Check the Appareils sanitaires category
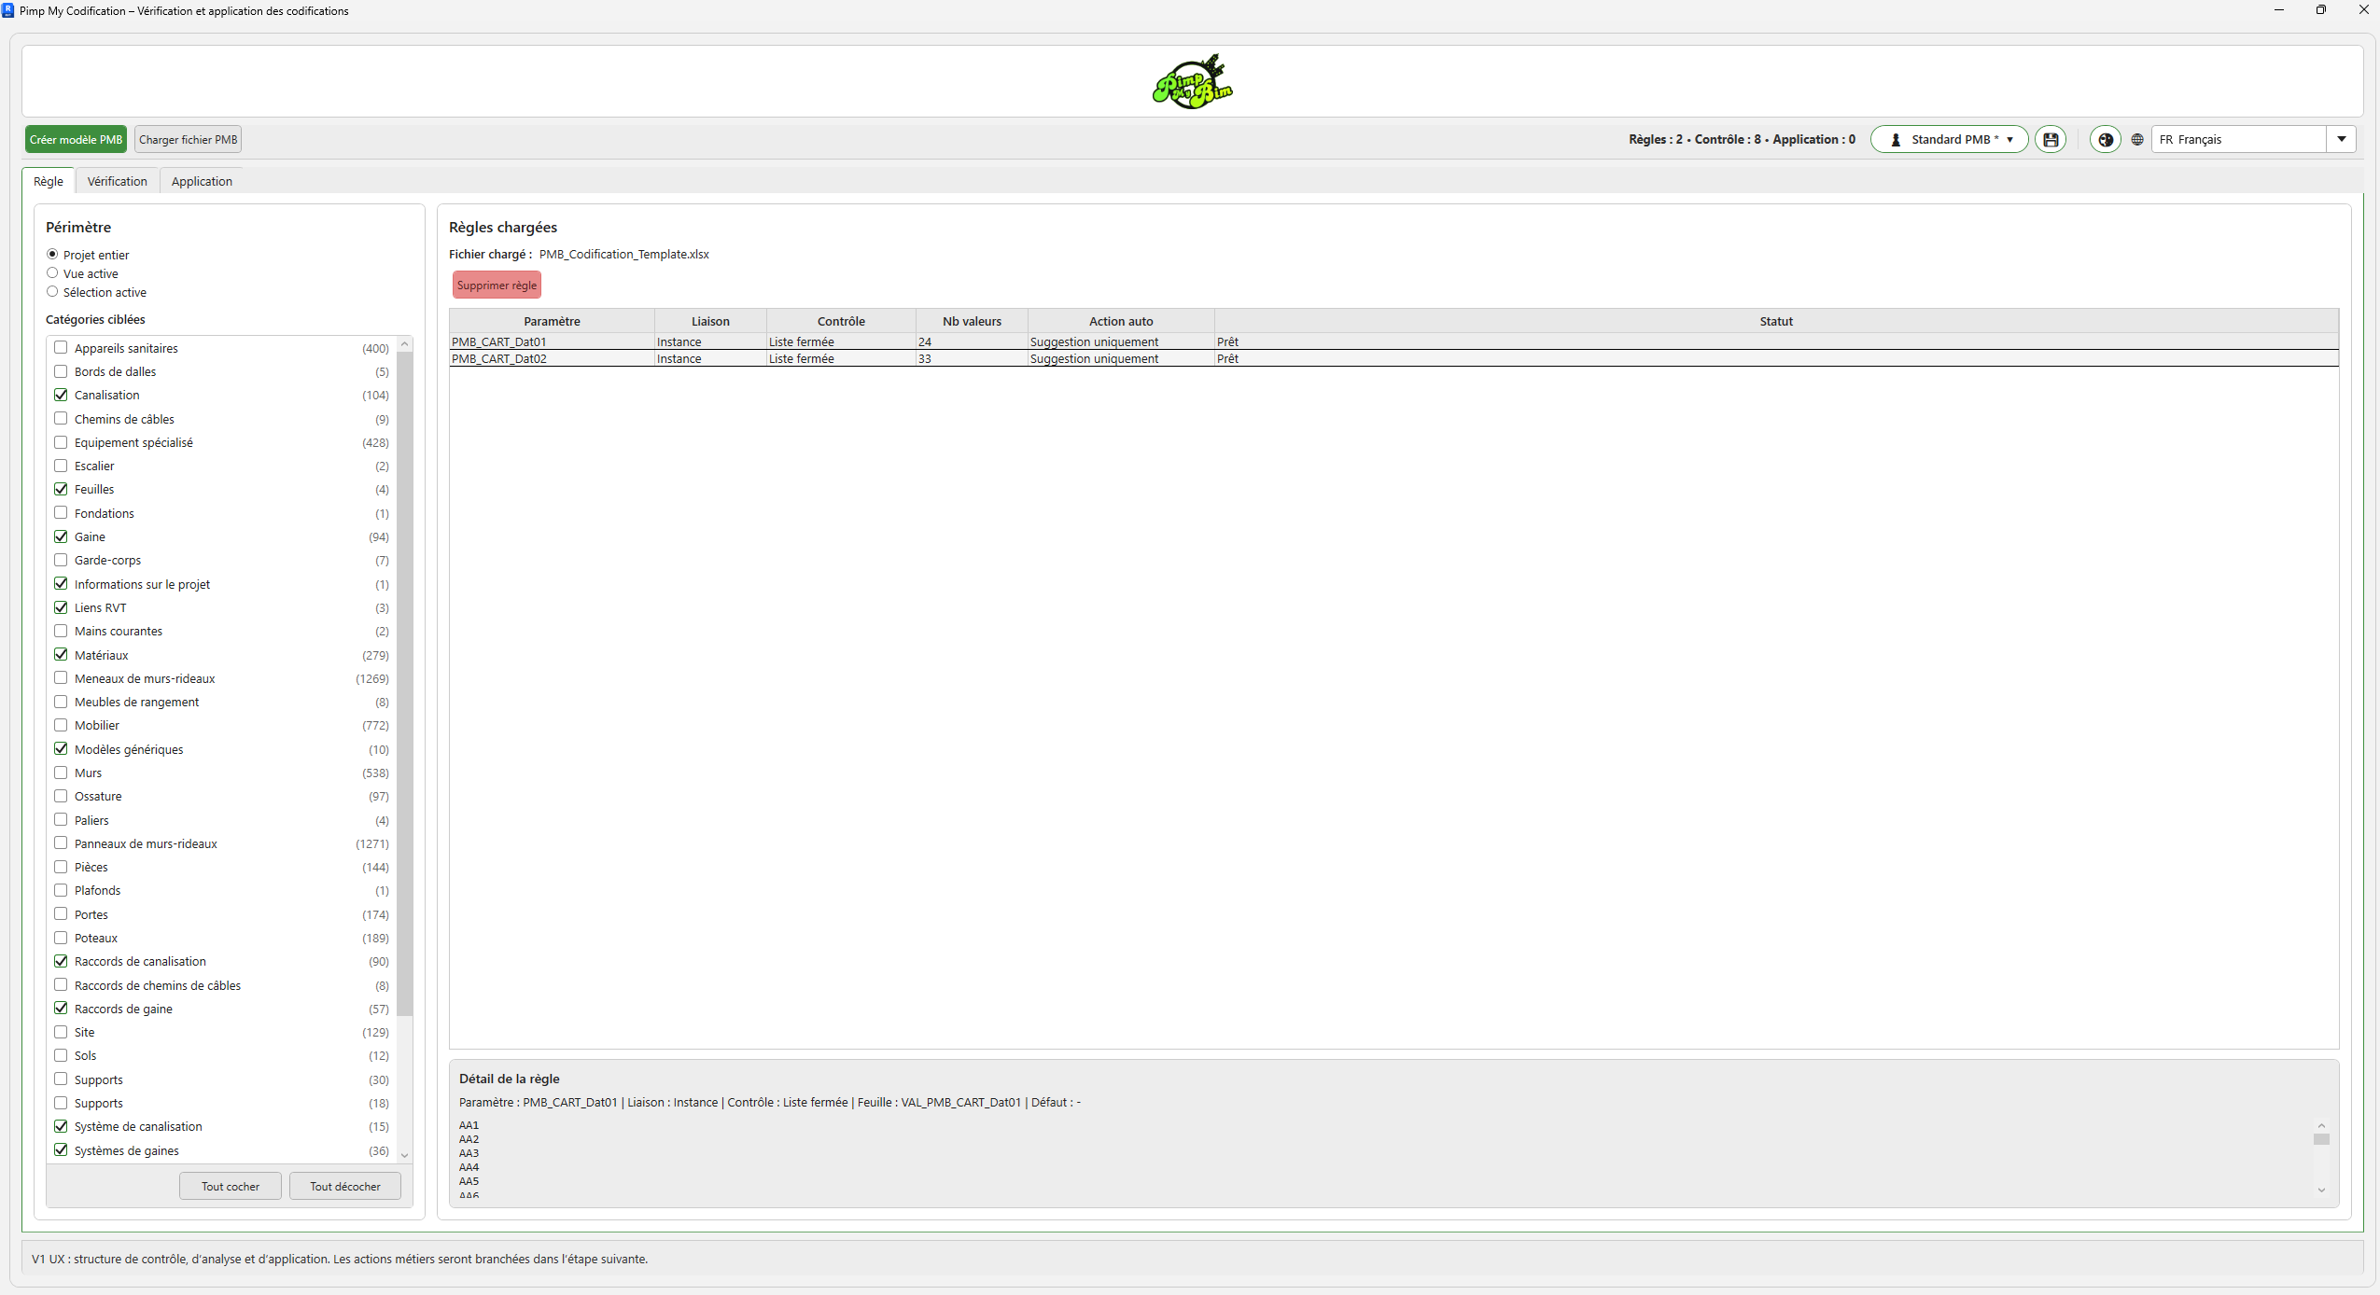Viewport: 2380px width, 1295px height. (61, 348)
